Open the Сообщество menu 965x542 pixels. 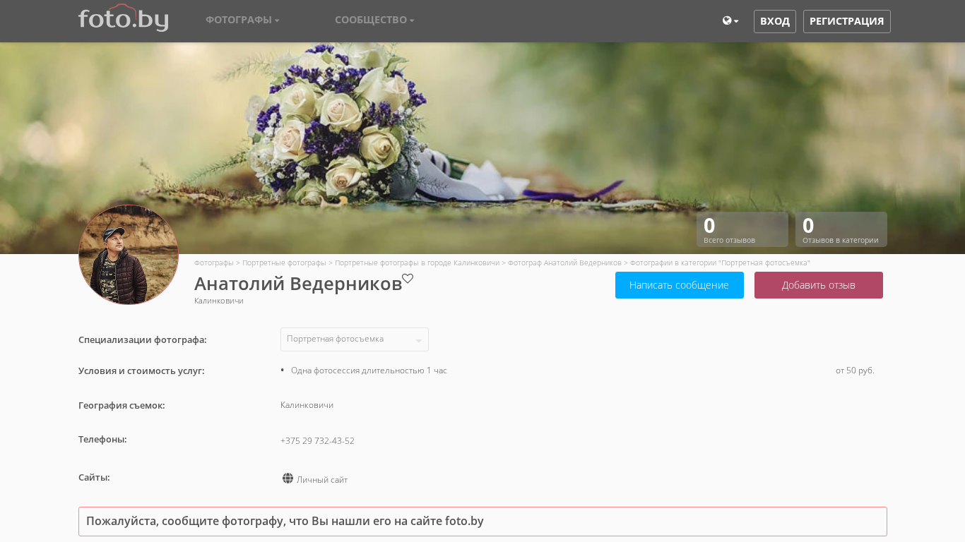(374, 20)
